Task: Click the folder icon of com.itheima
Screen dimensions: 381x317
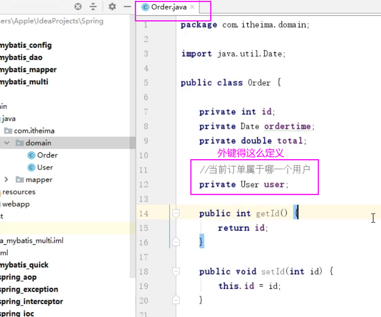Action: pos(8,131)
